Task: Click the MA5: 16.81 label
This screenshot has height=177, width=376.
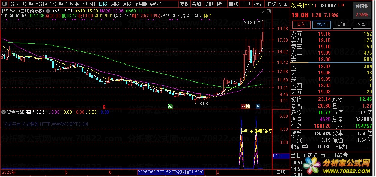Action: point(62,11)
